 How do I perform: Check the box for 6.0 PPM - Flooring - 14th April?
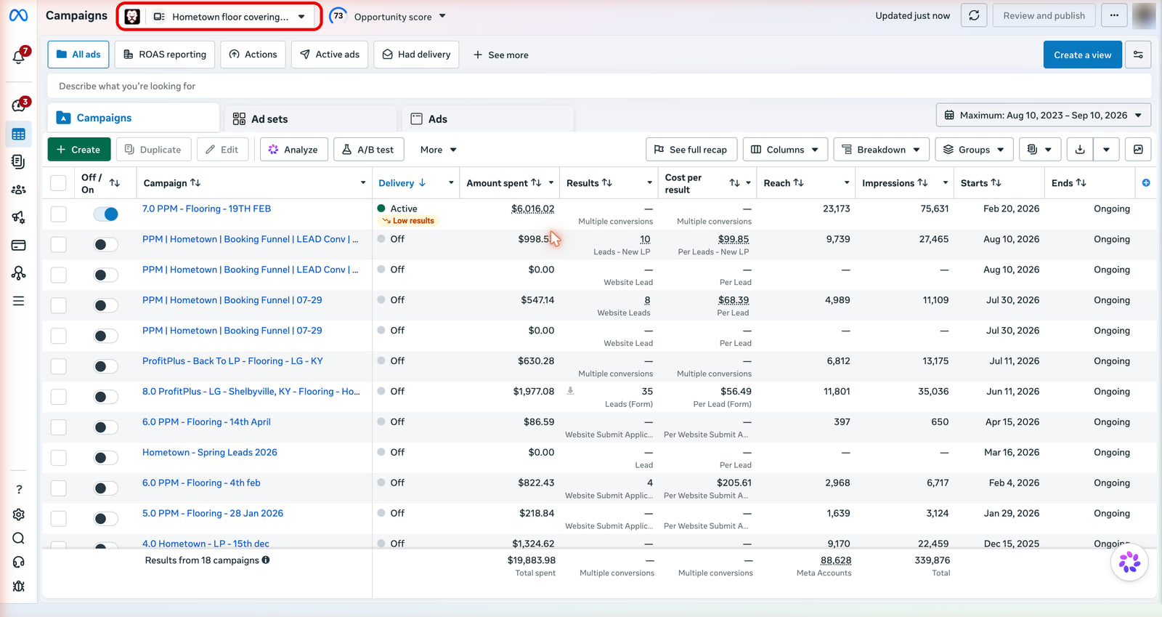(59, 427)
